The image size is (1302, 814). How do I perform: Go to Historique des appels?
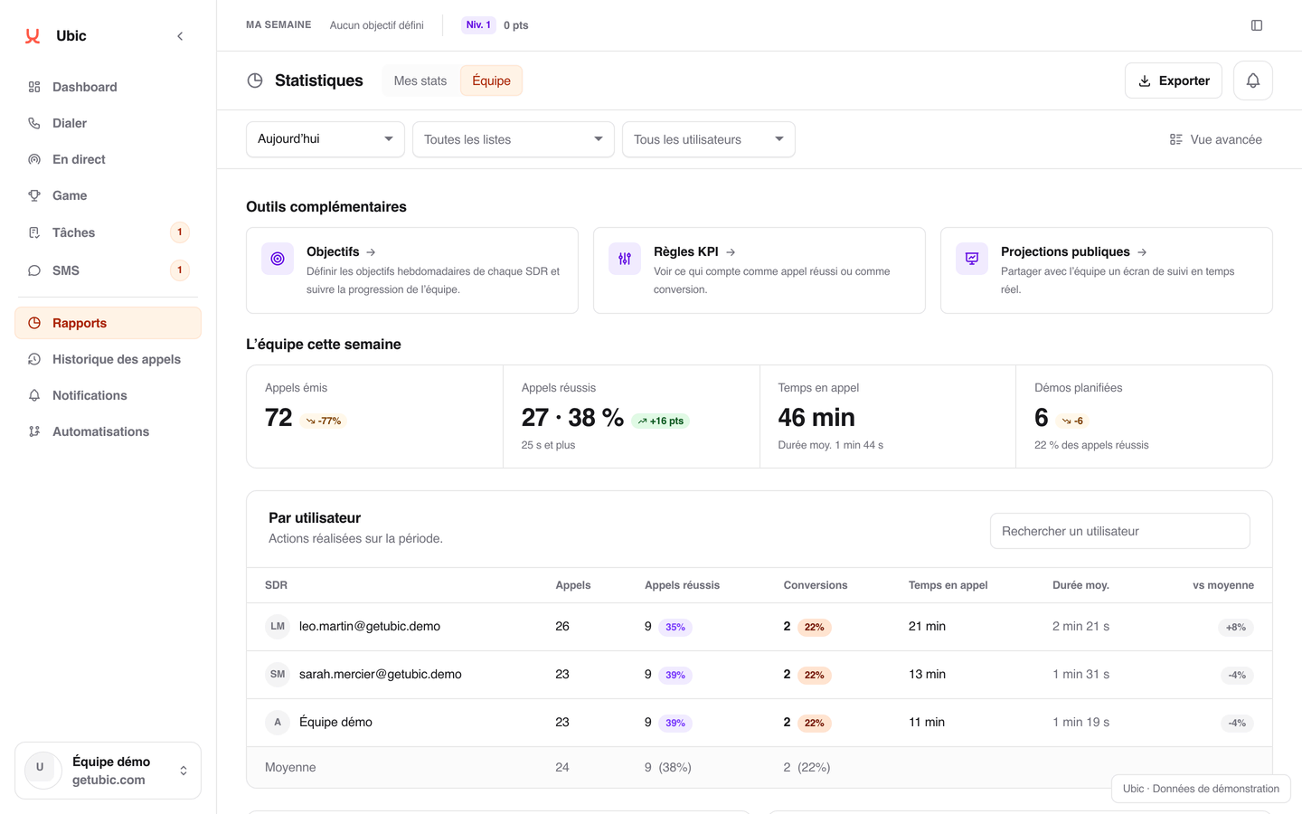[108, 359]
